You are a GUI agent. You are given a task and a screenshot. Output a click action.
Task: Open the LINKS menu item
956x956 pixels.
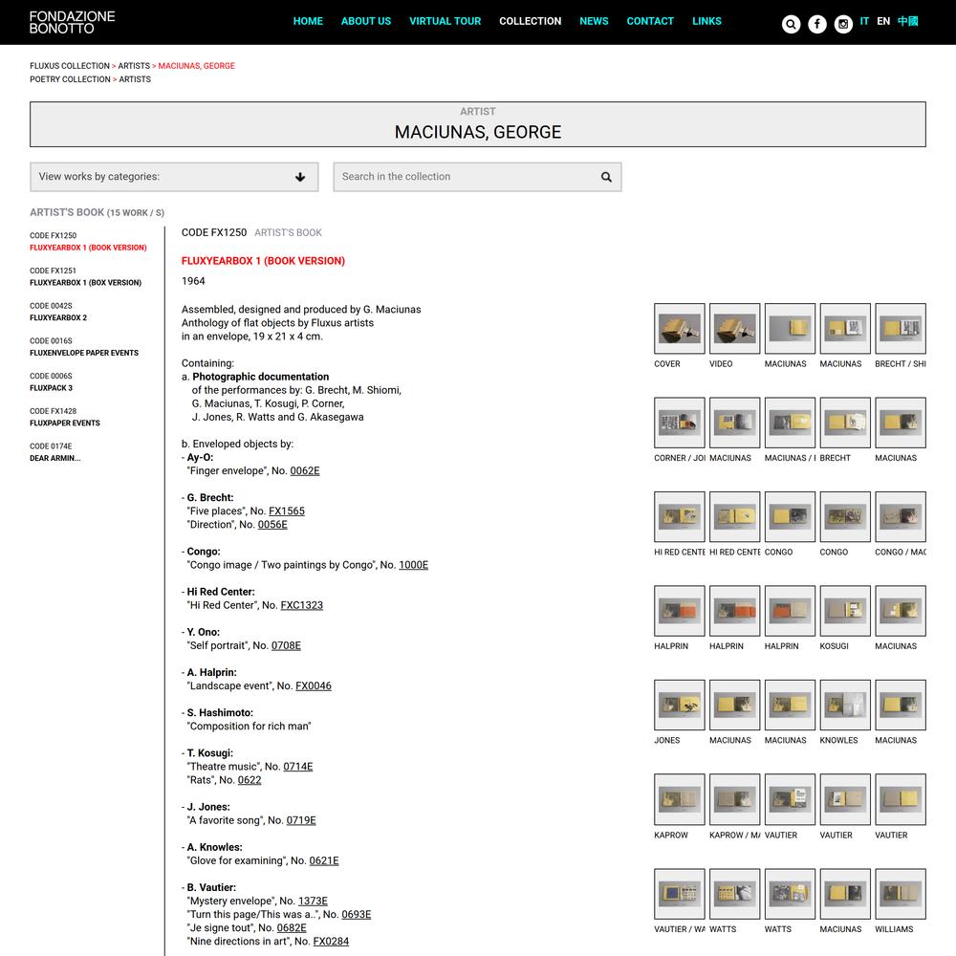(x=706, y=21)
